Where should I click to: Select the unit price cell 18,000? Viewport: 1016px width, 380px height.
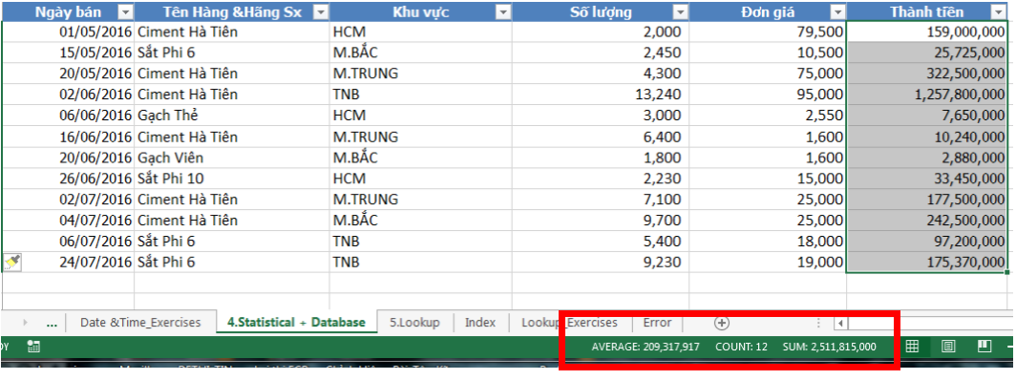768,242
